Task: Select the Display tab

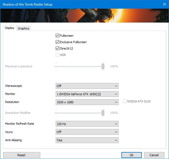Action: click(x=10, y=28)
